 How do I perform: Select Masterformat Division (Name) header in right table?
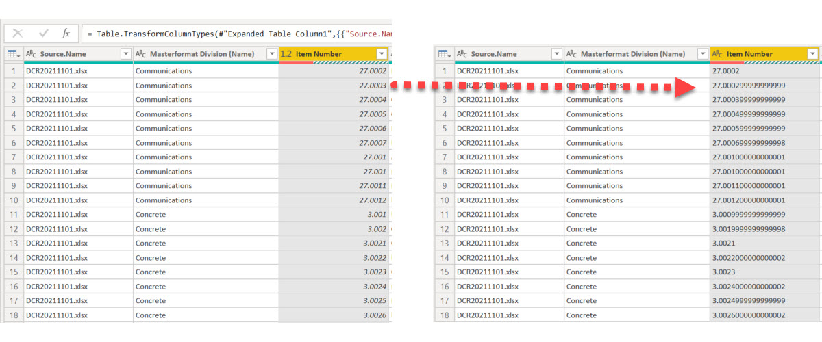637,54
